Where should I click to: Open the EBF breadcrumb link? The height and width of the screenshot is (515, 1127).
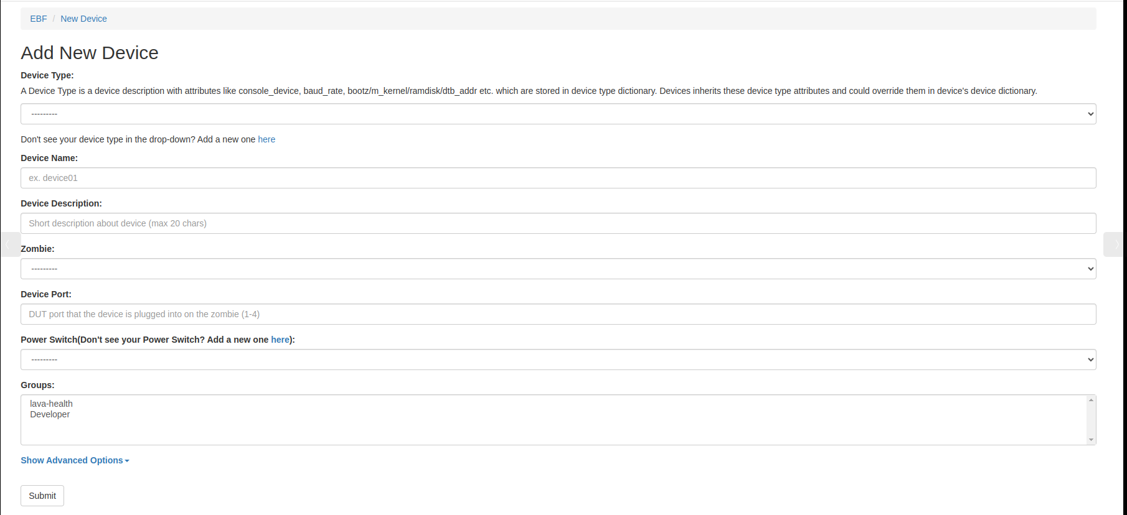[39, 19]
